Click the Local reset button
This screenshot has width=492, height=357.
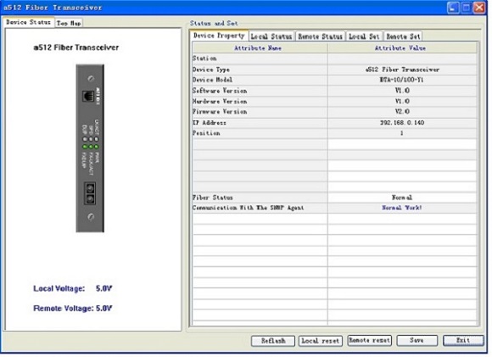pos(321,341)
